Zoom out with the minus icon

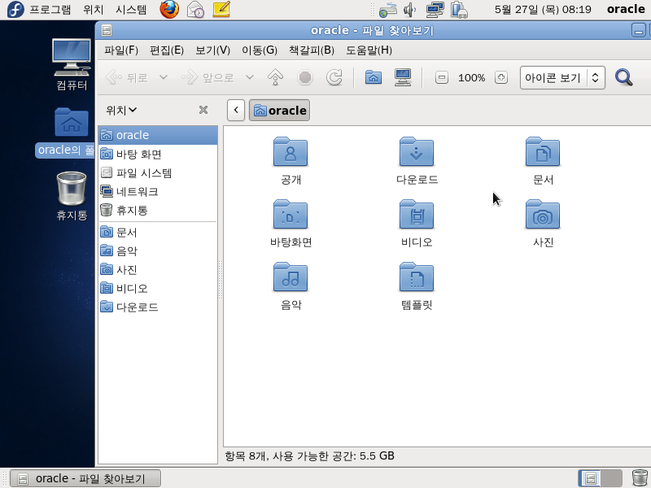441,77
